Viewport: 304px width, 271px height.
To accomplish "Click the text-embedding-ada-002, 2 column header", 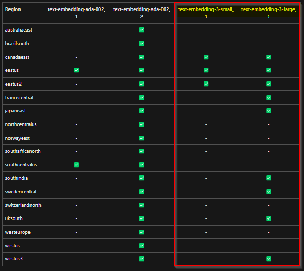I will coord(141,13).
